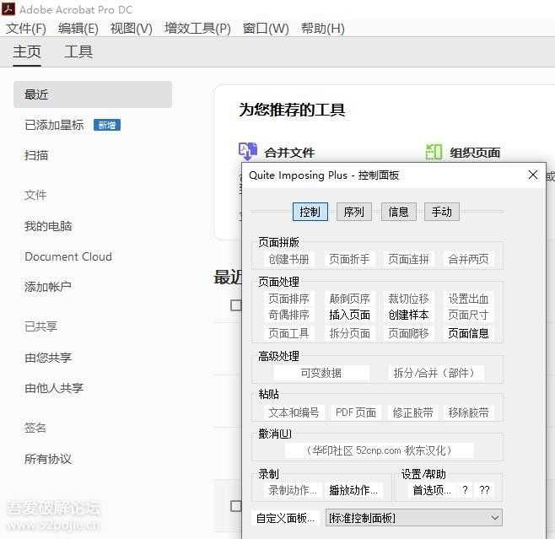555x539 pixels.
Task: Click the 页面信息 button
Action: [x=468, y=333]
